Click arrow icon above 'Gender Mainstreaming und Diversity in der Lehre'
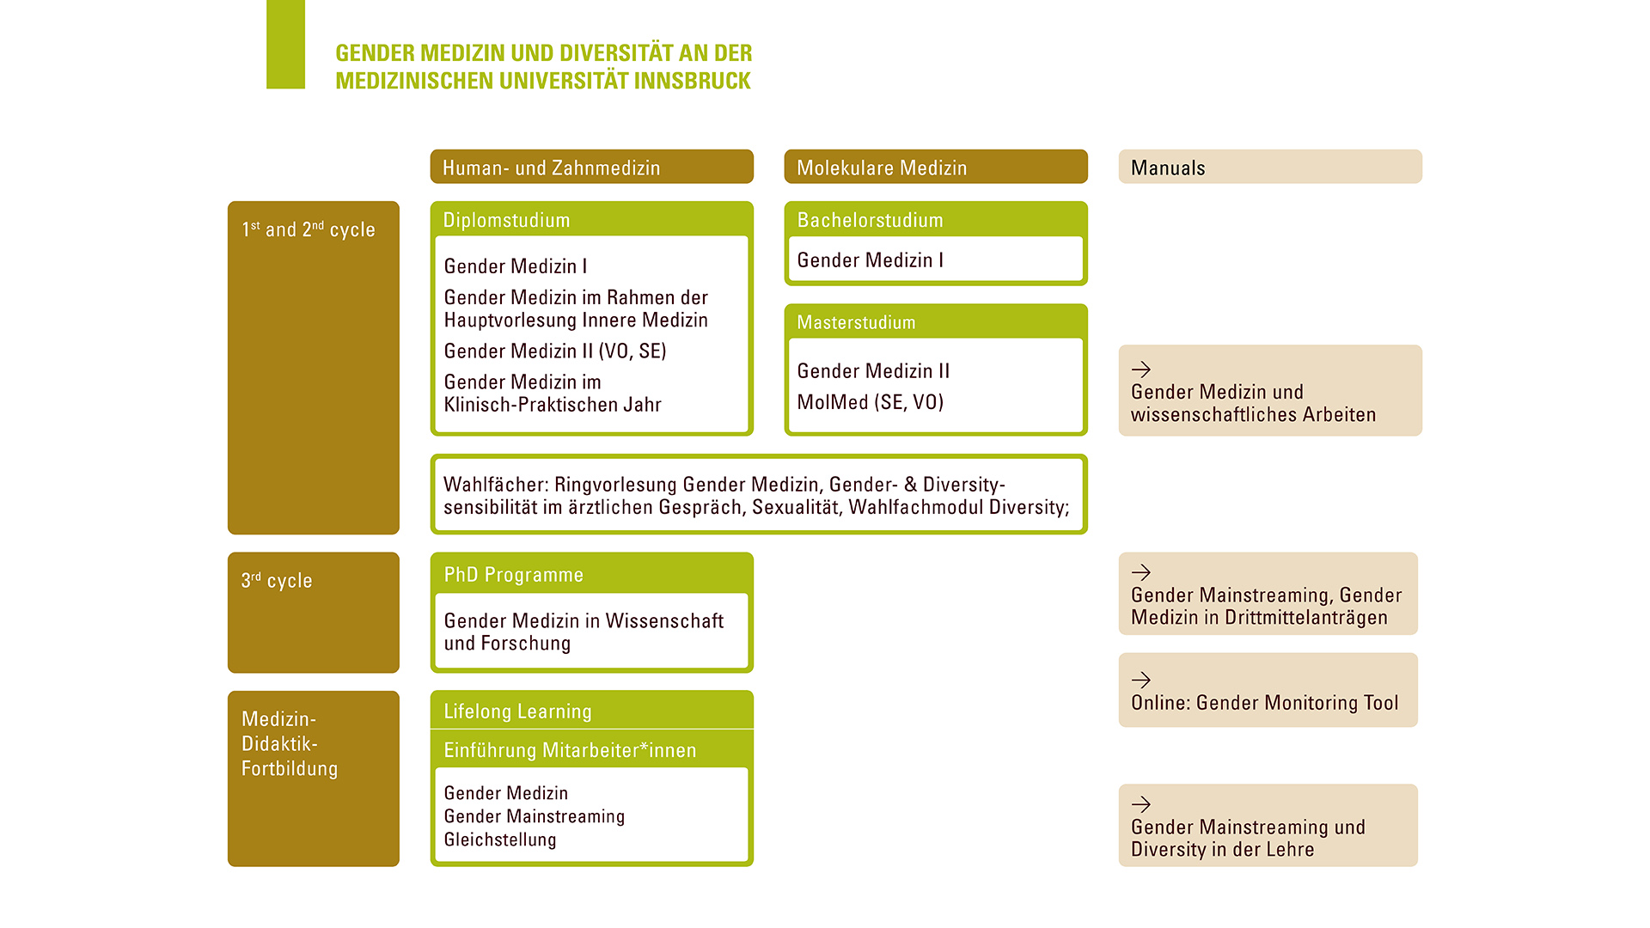This screenshot has width=1650, height=928. (x=1140, y=804)
